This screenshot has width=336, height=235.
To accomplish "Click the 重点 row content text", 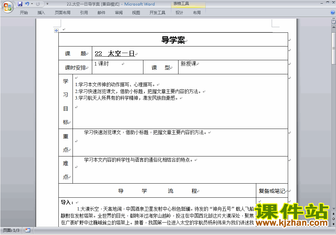I will click(145, 133).
